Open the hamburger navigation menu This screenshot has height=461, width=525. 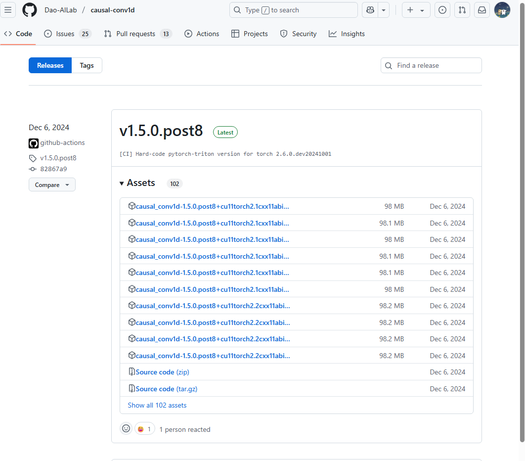pos(8,10)
